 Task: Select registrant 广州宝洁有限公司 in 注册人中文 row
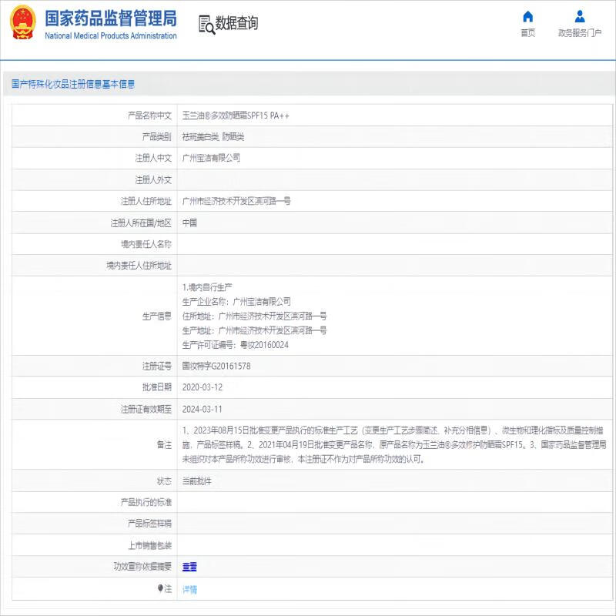pos(211,158)
